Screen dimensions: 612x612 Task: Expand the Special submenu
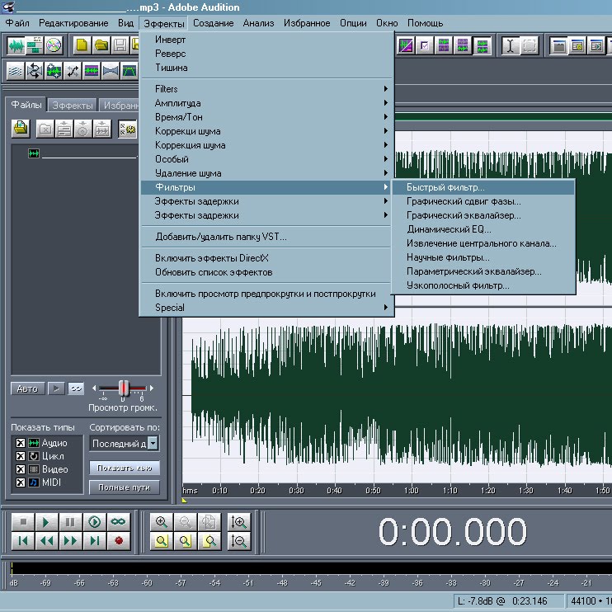point(266,308)
